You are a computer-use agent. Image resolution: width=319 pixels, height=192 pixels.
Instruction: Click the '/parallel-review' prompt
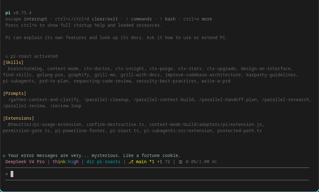[24, 106]
